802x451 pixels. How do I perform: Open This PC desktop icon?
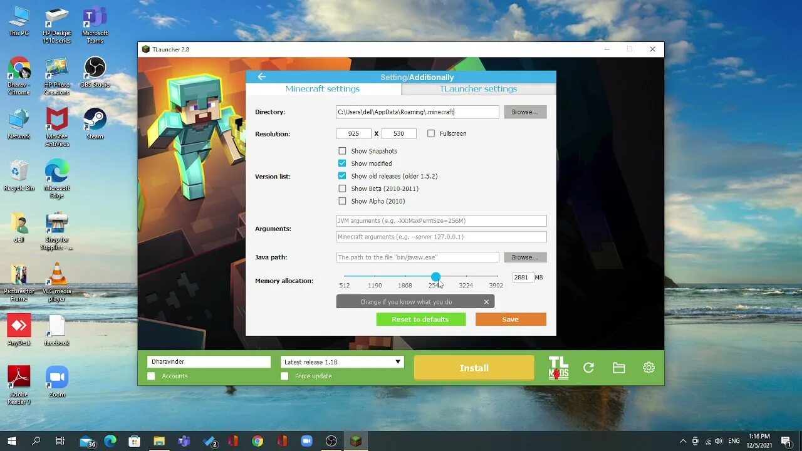[x=19, y=21]
